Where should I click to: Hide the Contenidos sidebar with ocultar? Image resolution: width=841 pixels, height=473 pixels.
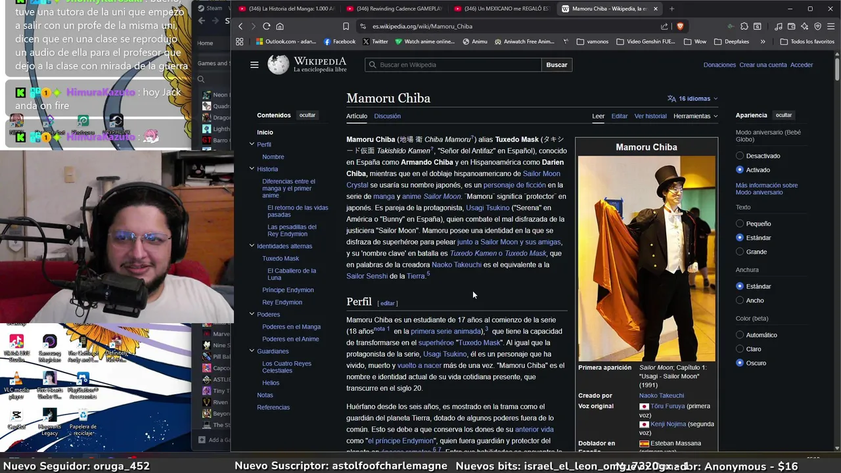click(x=307, y=115)
